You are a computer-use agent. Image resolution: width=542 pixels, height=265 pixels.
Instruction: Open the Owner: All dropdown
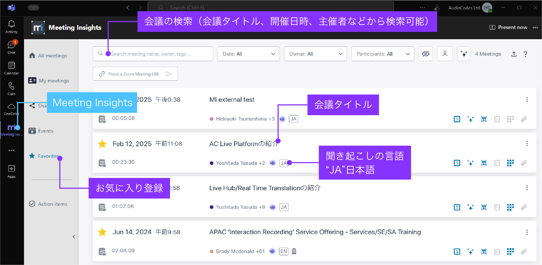point(315,54)
